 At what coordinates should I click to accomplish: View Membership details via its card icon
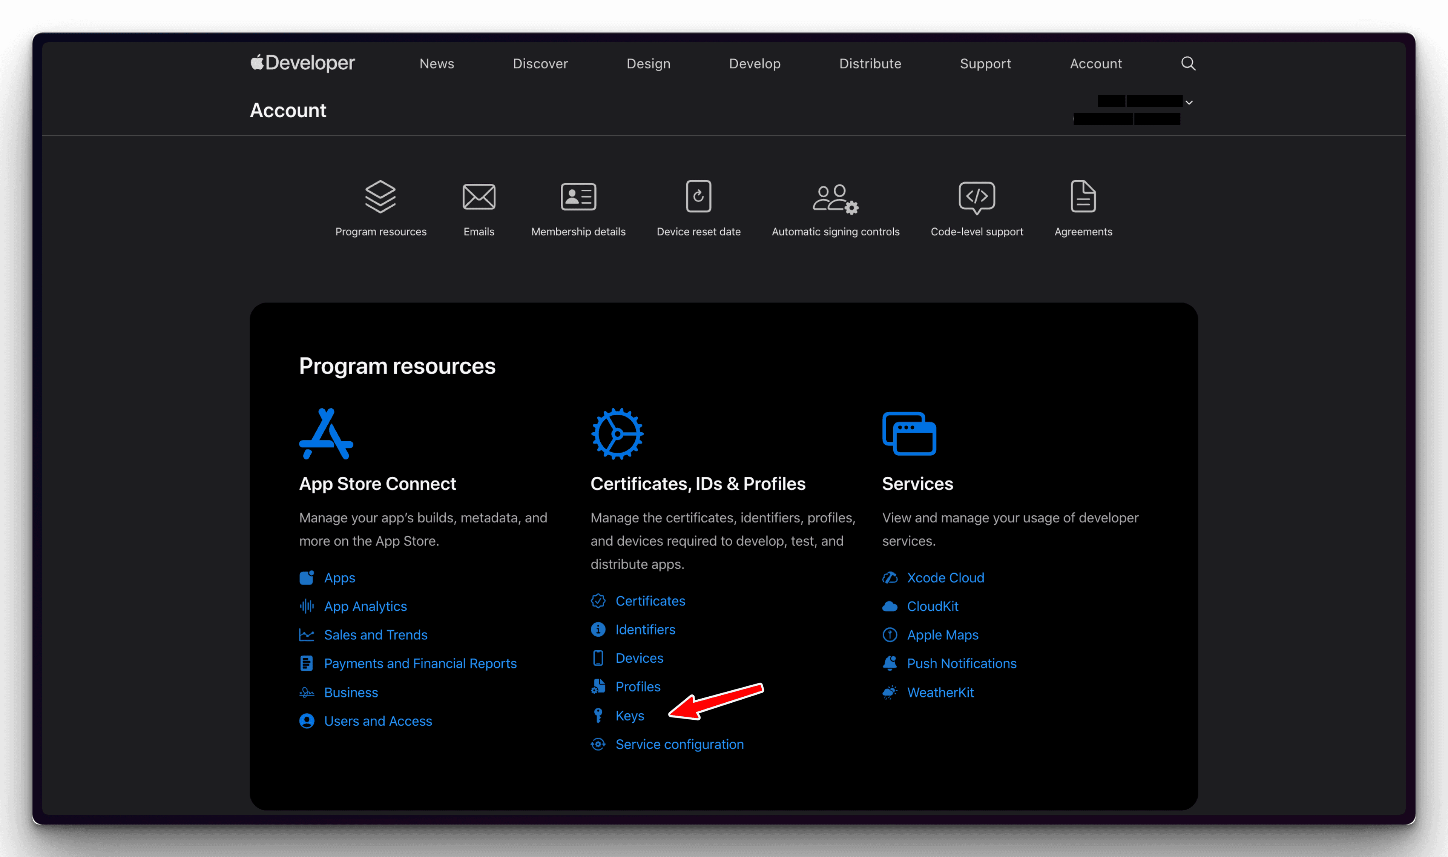tap(578, 197)
